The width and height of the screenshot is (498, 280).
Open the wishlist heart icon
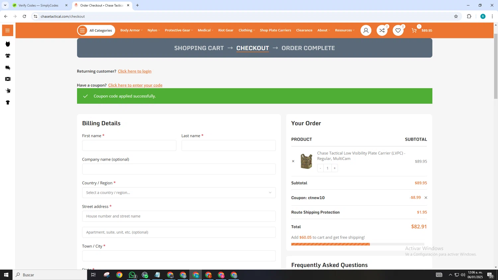(x=398, y=31)
